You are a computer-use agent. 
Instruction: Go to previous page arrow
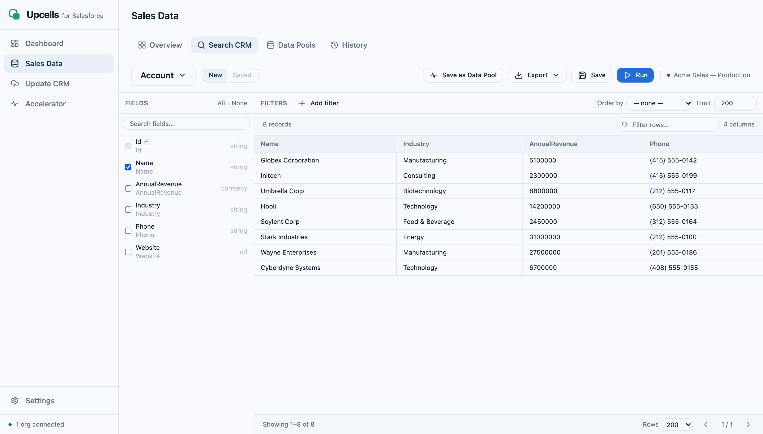706,424
